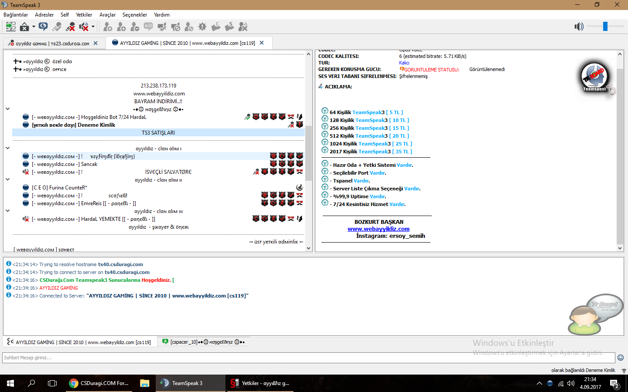Click the blocked-announce toolbar icon

pos(175,27)
